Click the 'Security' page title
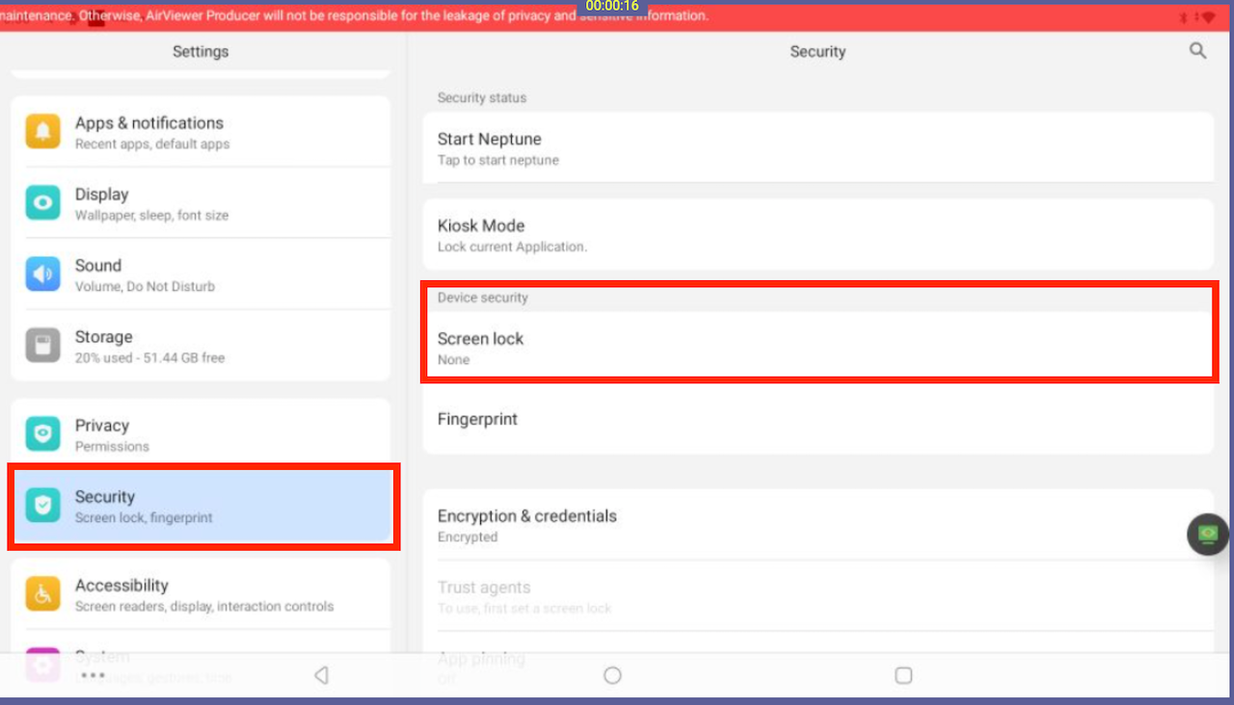The height and width of the screenshot is (705, 1234). tap(818, 52)
